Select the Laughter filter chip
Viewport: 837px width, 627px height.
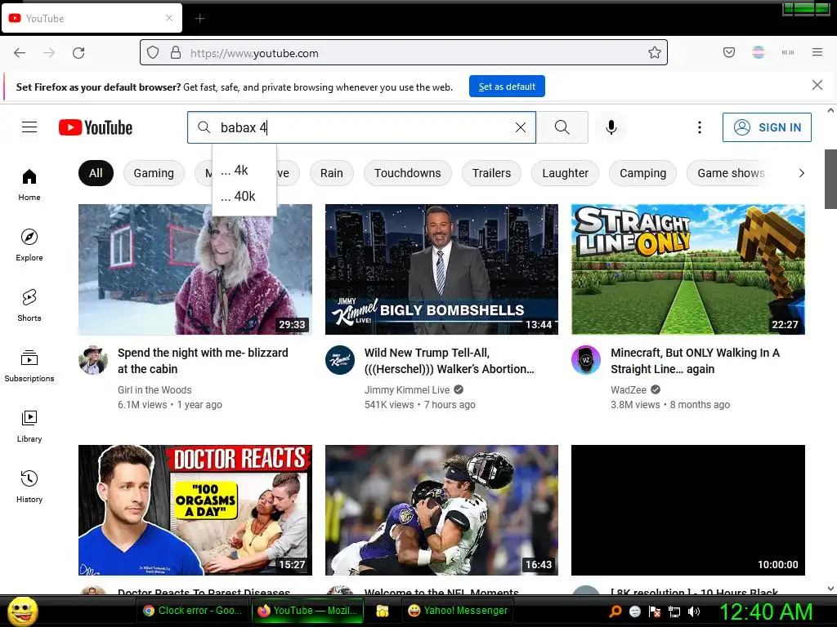[x=566, y=173]
